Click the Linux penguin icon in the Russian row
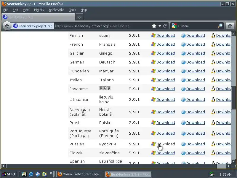237x178 pixels. pos(213,144)
